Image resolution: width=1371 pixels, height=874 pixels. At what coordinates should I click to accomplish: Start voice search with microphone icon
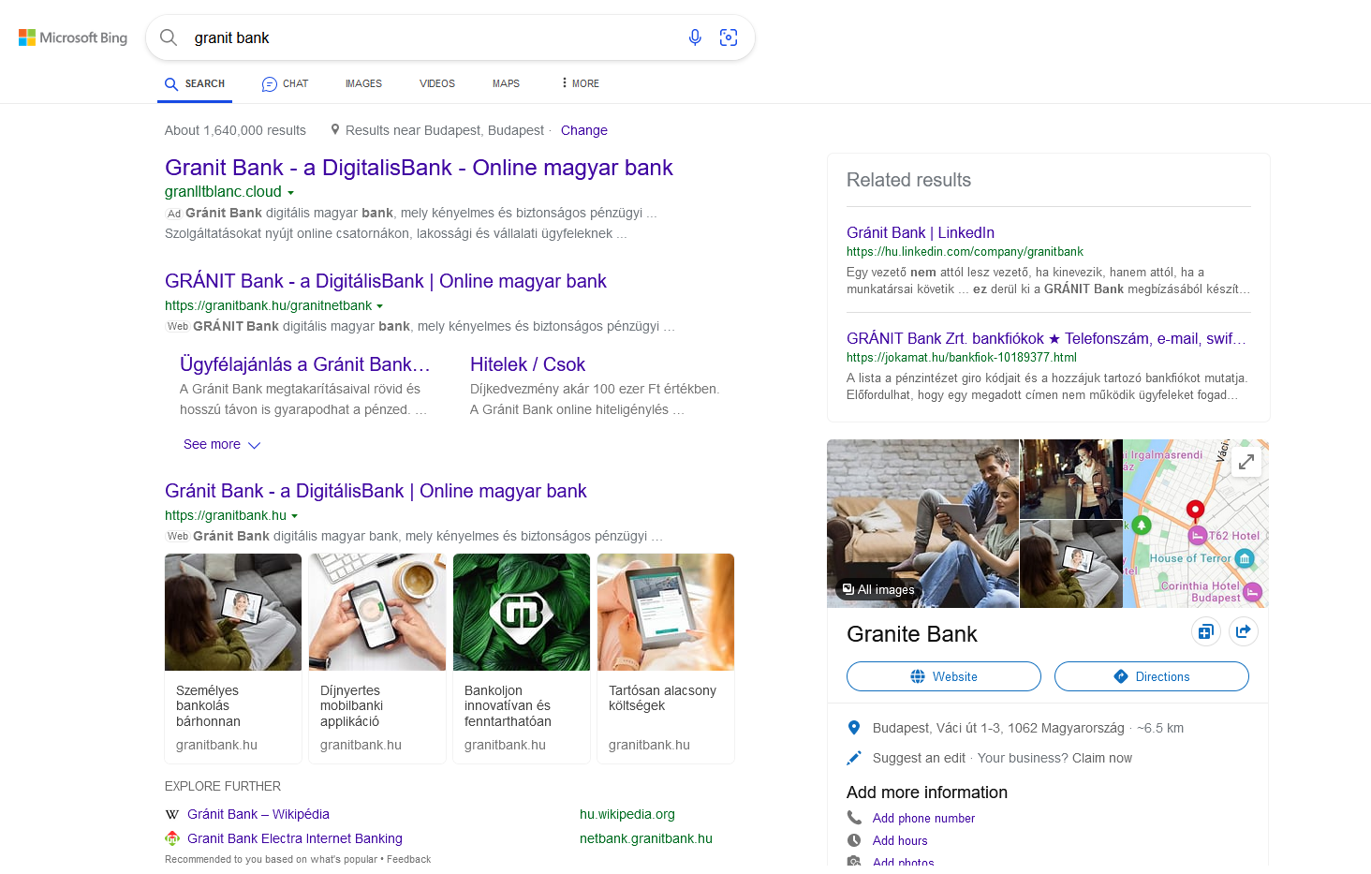[x=695, y=37]
